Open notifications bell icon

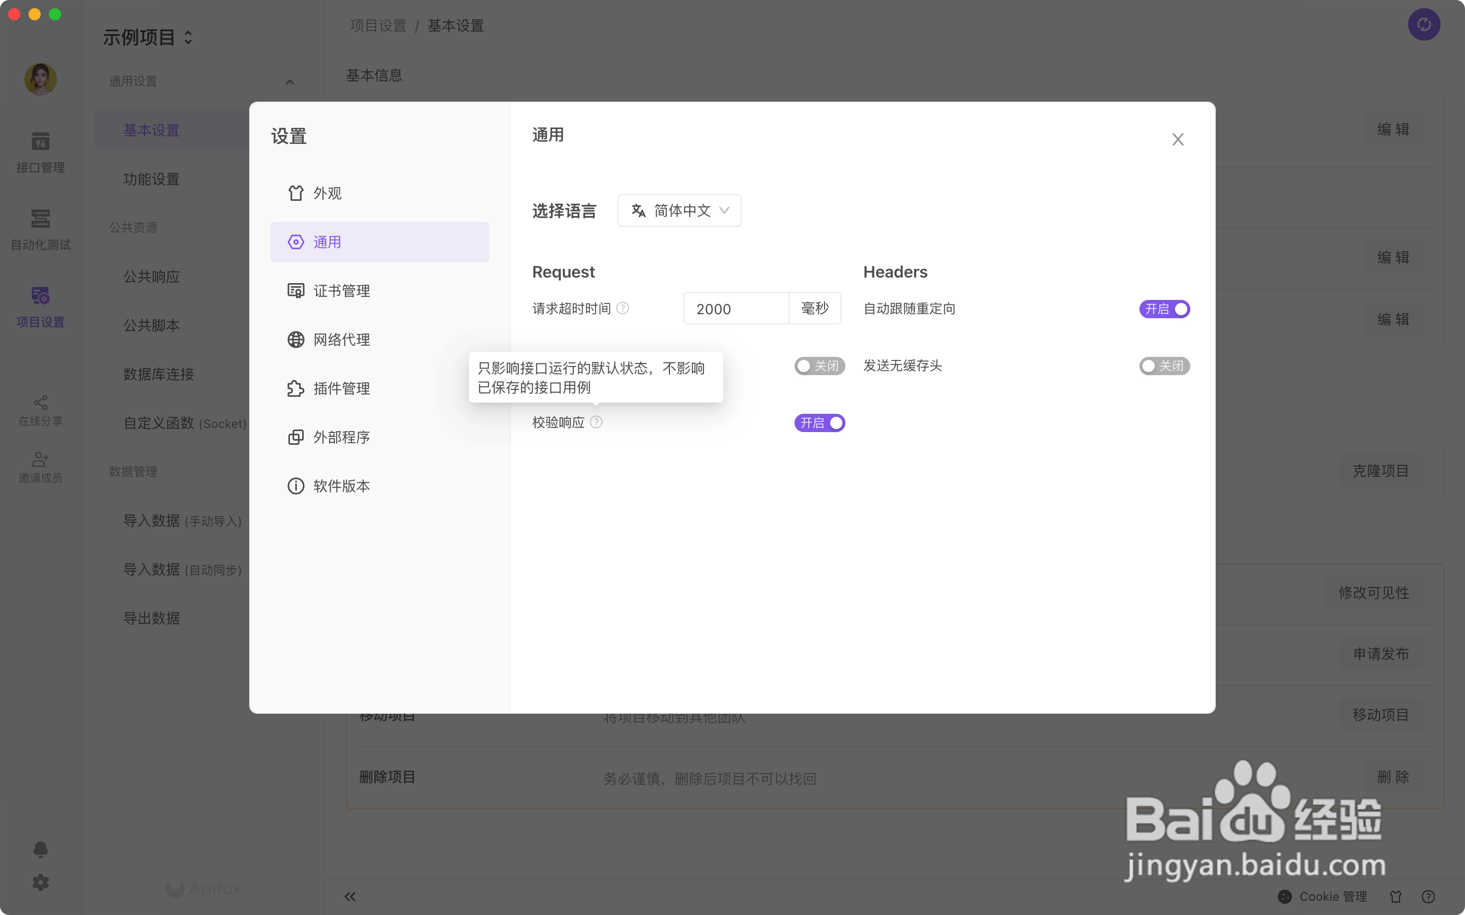tap(41, 849)
